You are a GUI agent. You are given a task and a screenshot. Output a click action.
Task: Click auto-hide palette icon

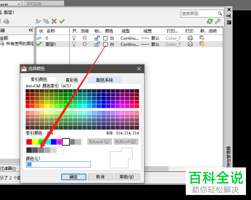click(x=228, y=16)
